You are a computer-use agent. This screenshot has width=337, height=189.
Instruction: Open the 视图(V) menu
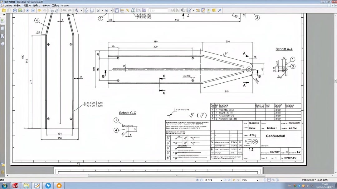pyautogui.click(x=27, y=5)
